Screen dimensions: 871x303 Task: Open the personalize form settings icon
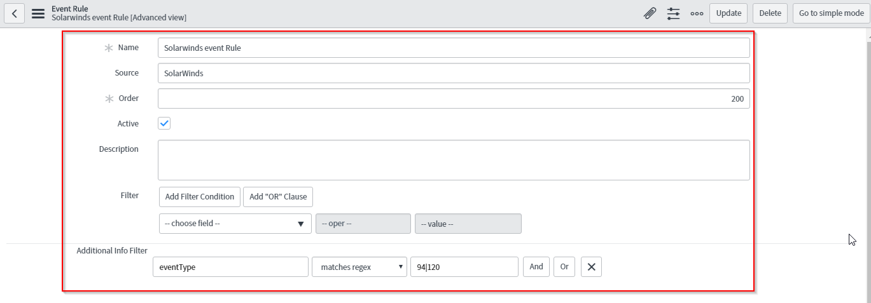pyautogui.click(x=673, y=13)
